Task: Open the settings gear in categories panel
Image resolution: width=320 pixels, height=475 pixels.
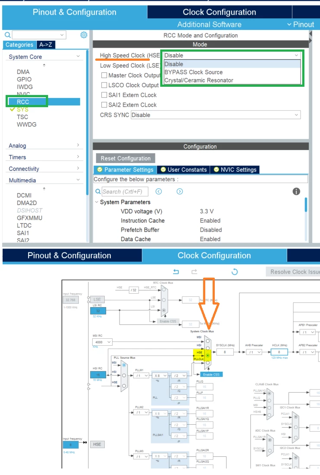Action: tap(84, 35)
